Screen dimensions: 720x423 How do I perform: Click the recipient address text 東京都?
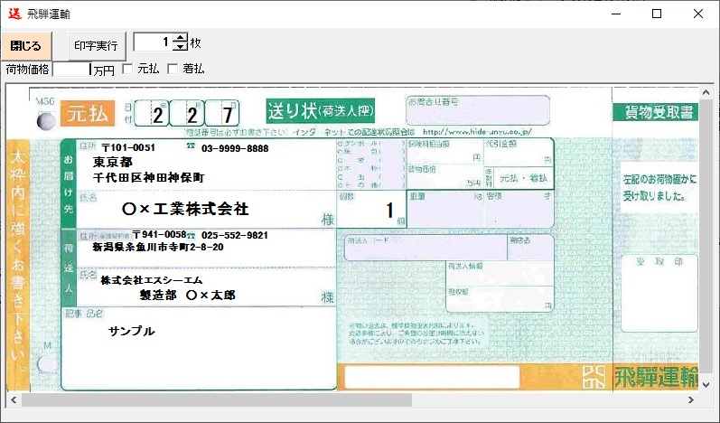click(113, 162)
